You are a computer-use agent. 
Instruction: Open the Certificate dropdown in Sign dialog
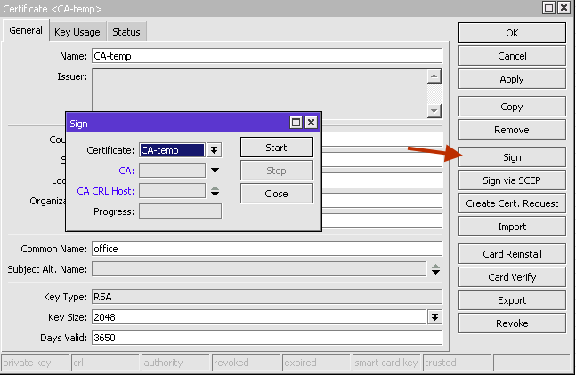[x=214, y=150]
